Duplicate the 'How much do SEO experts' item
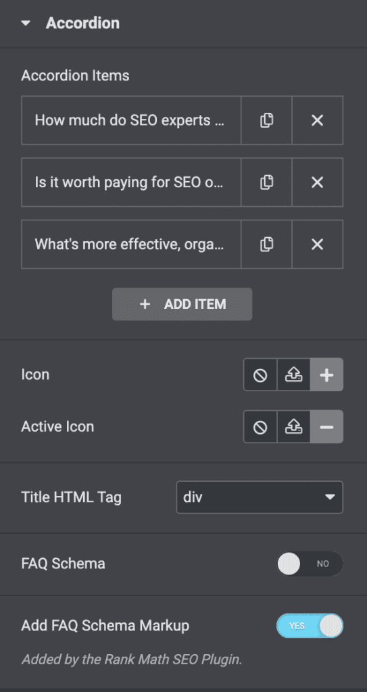Viewport: 367px width, 692px height. (266, 120)
